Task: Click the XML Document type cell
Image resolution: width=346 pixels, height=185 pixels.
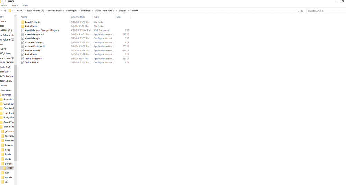Action: [x=101, y=30]
